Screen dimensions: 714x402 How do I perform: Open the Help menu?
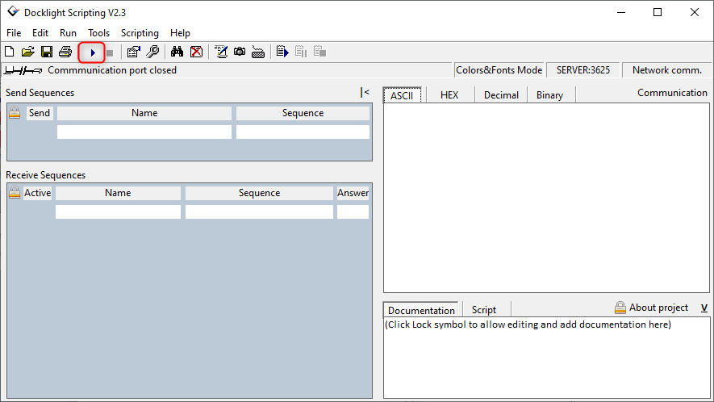[x=180, y=33]
